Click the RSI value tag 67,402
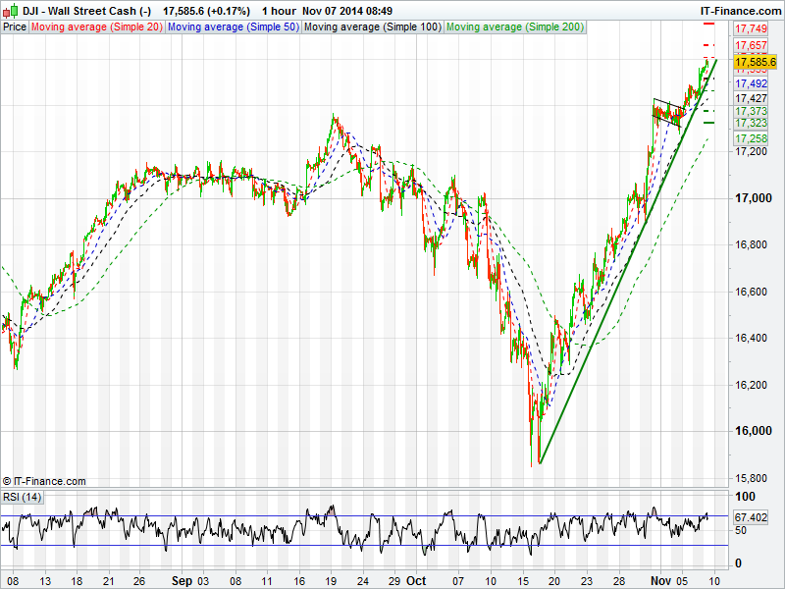 751,516
